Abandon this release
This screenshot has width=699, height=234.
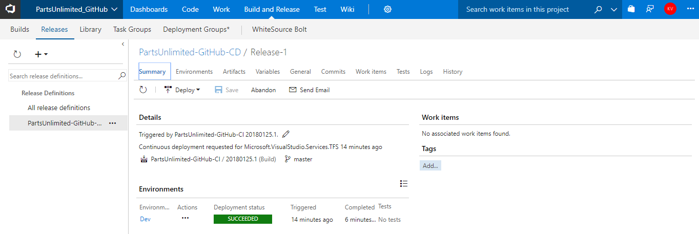(263, 90)
